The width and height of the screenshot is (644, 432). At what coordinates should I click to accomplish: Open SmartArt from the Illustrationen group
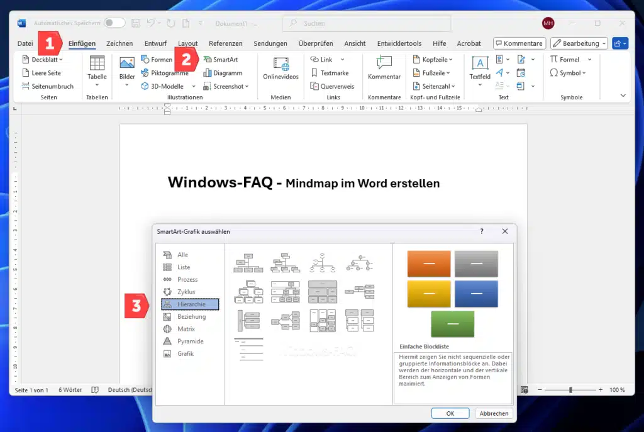(x=221, y=59)
